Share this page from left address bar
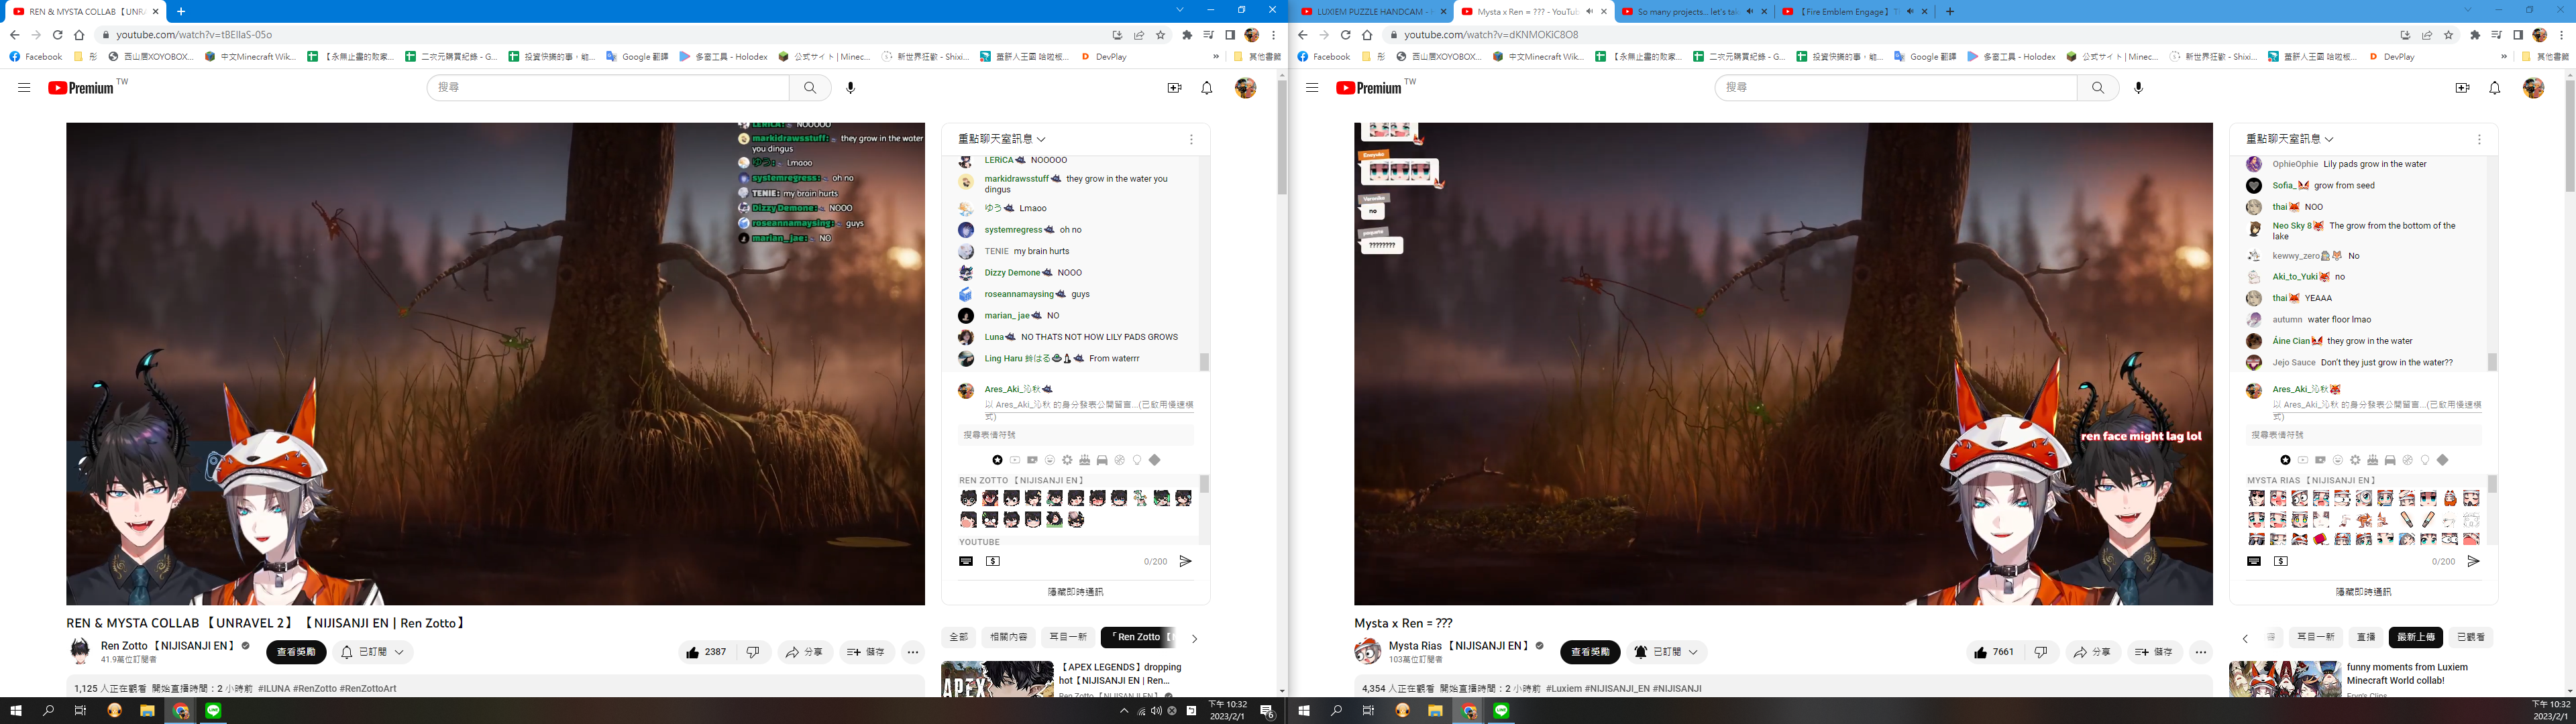 click(x=1139, y=35)
